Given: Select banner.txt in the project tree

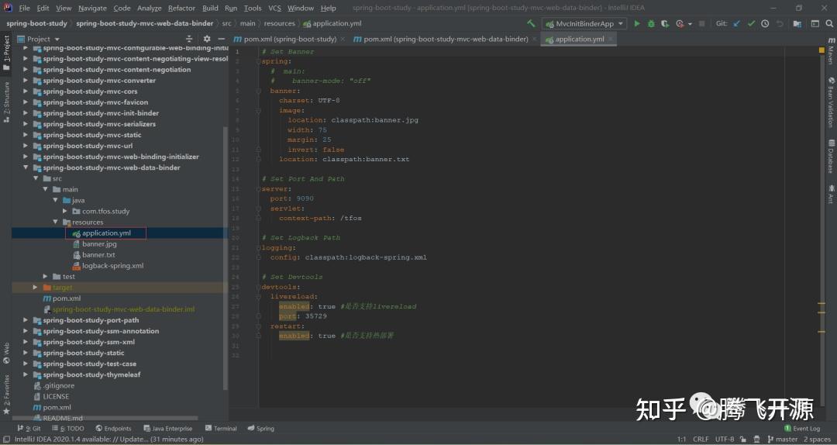Looking at the screenshot, I should pyautogui.click(x=98, y=255).
